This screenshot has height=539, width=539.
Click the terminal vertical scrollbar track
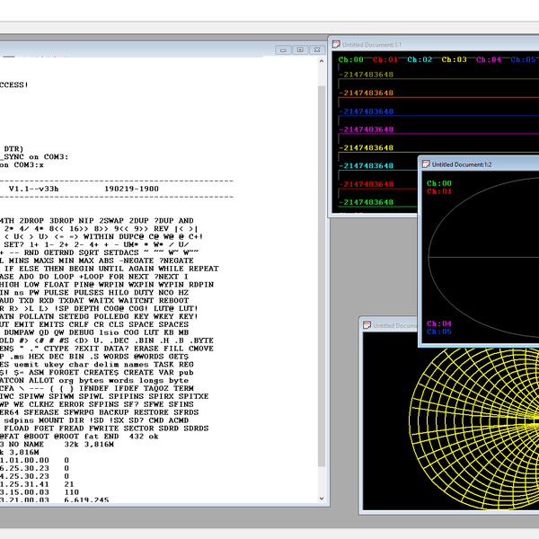pos(322,275)
